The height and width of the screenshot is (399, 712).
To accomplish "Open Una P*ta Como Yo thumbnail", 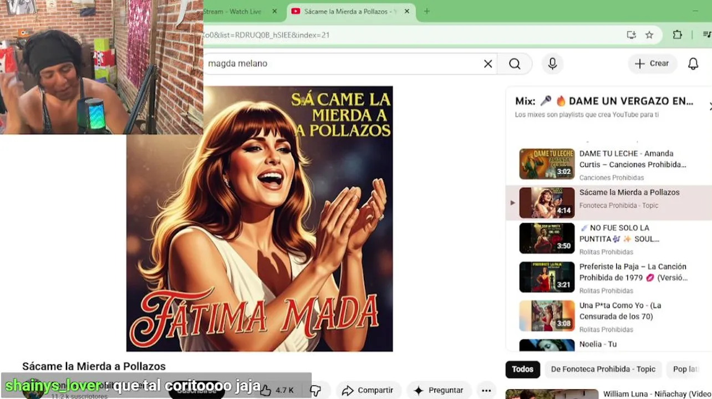I will (x=547, y=316).
